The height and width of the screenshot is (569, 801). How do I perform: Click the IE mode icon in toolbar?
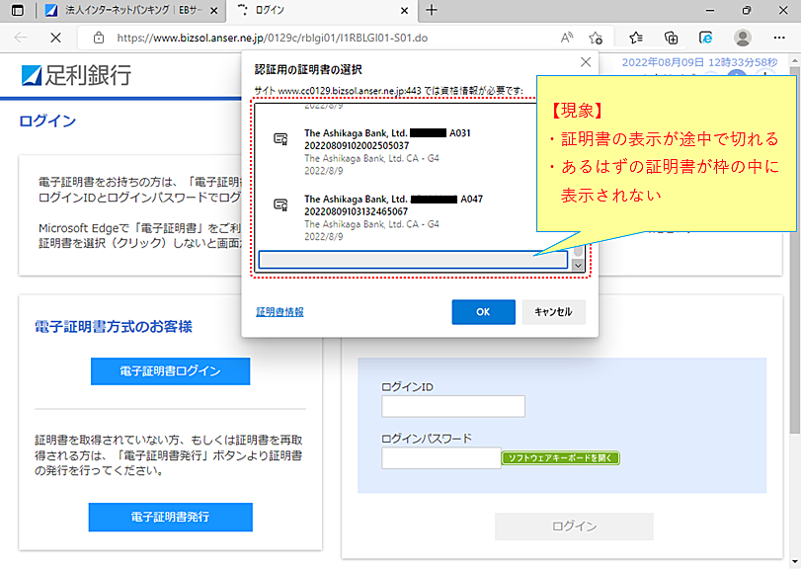pyautogui.click(x=706, y=38)
